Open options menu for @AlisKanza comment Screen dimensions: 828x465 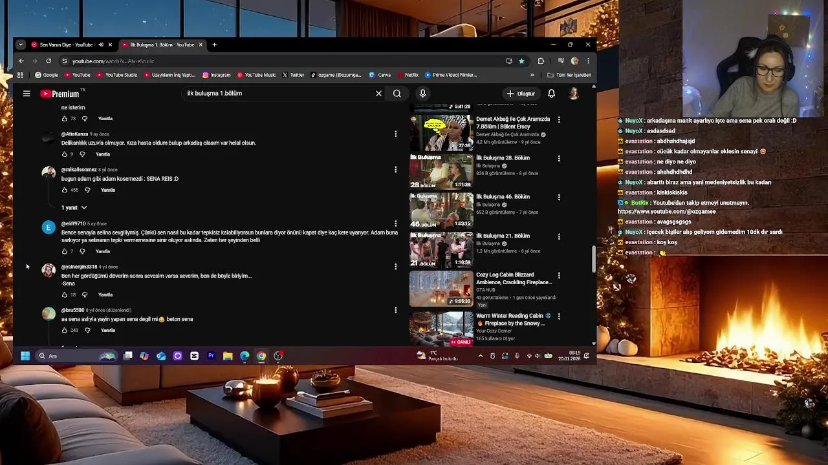click(x=395, y=134)
